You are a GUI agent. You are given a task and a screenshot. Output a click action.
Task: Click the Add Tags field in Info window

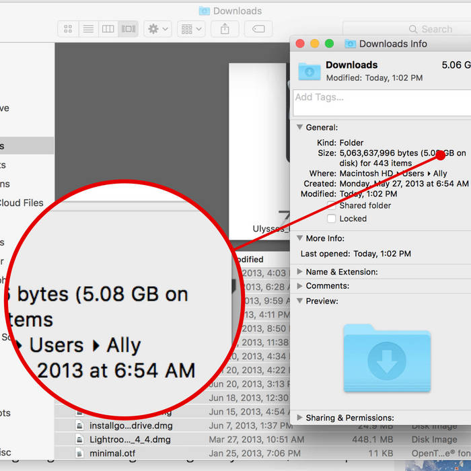click(382, 103)
